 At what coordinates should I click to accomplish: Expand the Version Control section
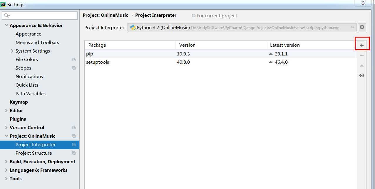[x=6, y=127]
